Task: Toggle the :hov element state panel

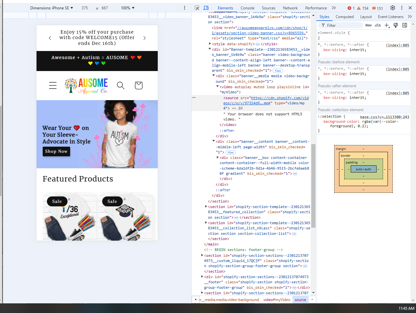Action: coord(368,25)
